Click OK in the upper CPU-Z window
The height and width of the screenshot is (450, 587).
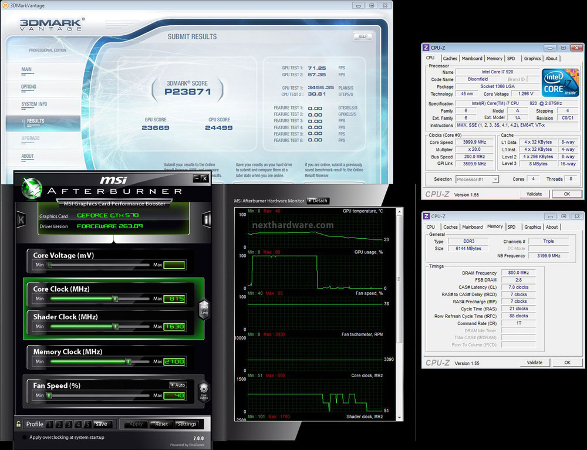coord(567,194)
